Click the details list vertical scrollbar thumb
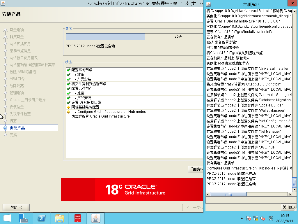 pyautogui.click(x=295, y=182)
